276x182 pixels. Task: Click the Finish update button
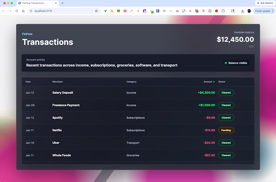tap(262, 11)
